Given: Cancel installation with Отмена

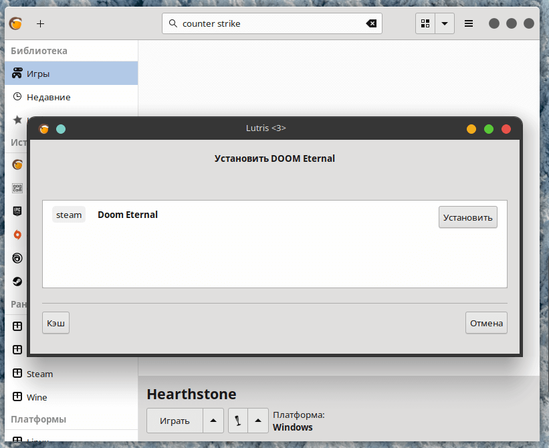Looking at the screenshot, I should pos(486,323).
